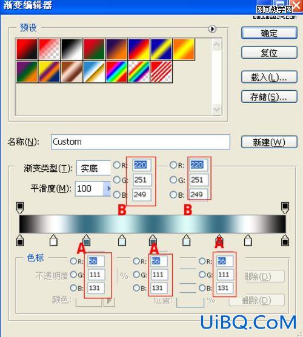Click the 颜色 color swatch box
The height and width of the screenshot is (337, 303).
[x=88, y=301]
